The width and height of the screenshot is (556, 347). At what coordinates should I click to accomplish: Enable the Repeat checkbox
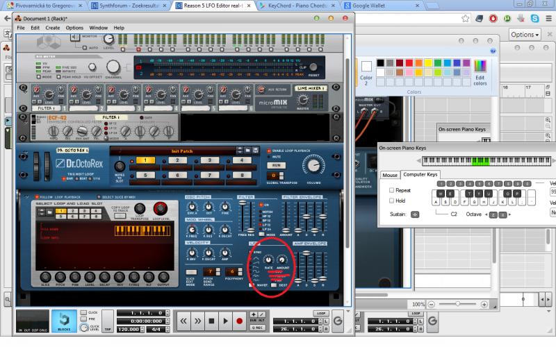[391, 190]
